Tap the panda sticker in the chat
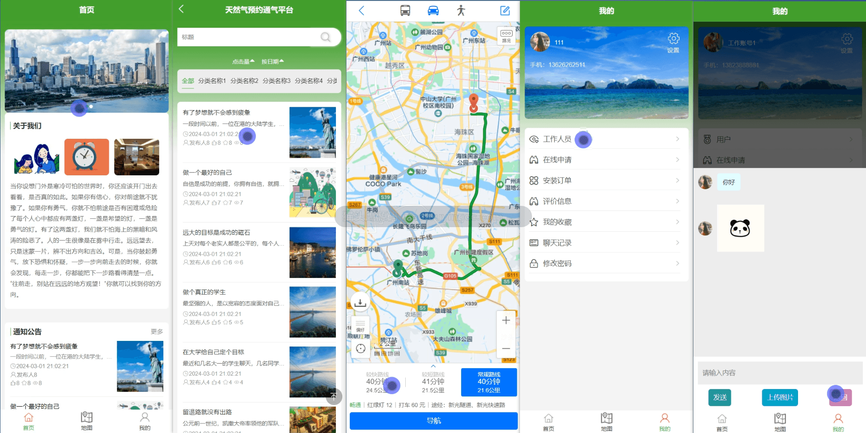The height and width of the screenshot is (433, 866). click(740, 228)
